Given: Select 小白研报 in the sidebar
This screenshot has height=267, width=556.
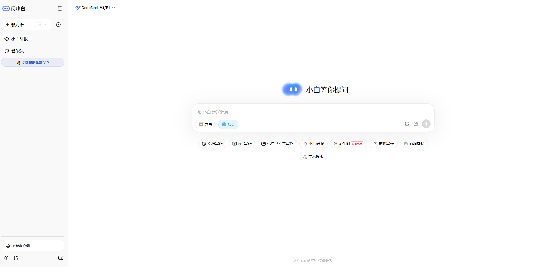Looking at the screenshot, I should [x=20, y=39].
